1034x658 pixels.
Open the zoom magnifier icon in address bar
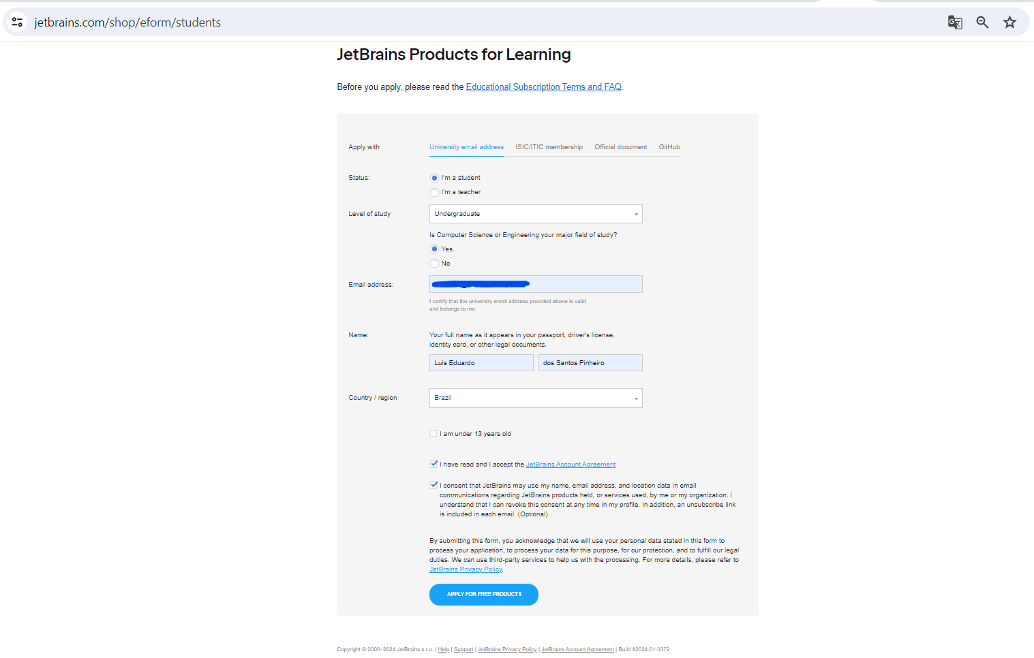pyautogui.click(x=982, y=22)
